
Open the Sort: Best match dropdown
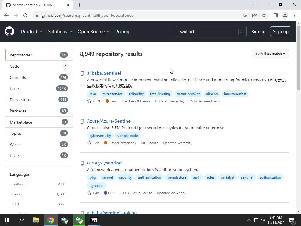(270, 54)
